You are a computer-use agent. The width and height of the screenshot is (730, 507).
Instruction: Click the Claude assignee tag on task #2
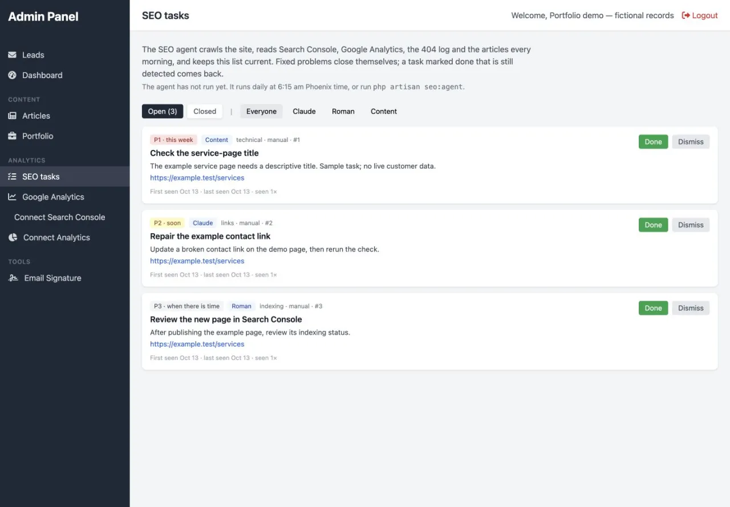click(202, 223)
